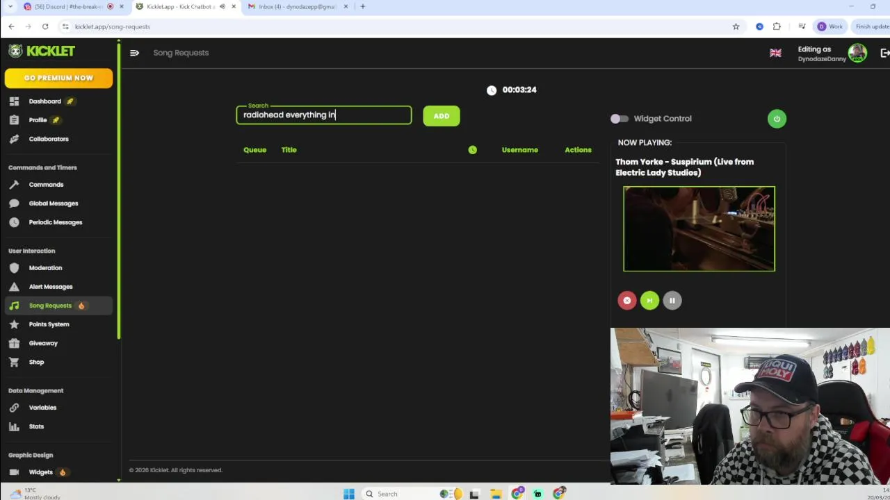Mute audio on the Kicklet tab

(x=222, y=7)
